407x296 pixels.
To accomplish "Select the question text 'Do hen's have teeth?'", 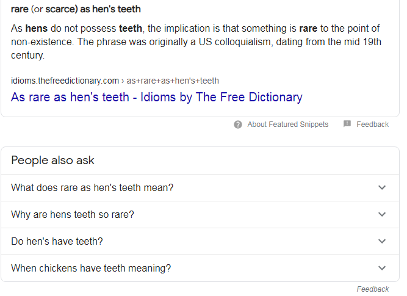I will pos(57,241).
